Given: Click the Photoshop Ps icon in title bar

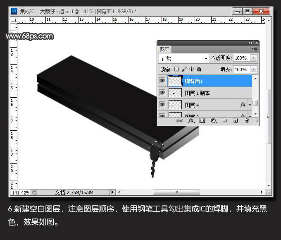Looking at the screenshot, I should coord(14,11).
